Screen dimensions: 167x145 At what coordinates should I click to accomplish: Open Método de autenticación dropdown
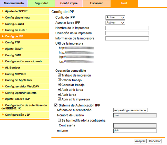point(130,110)
